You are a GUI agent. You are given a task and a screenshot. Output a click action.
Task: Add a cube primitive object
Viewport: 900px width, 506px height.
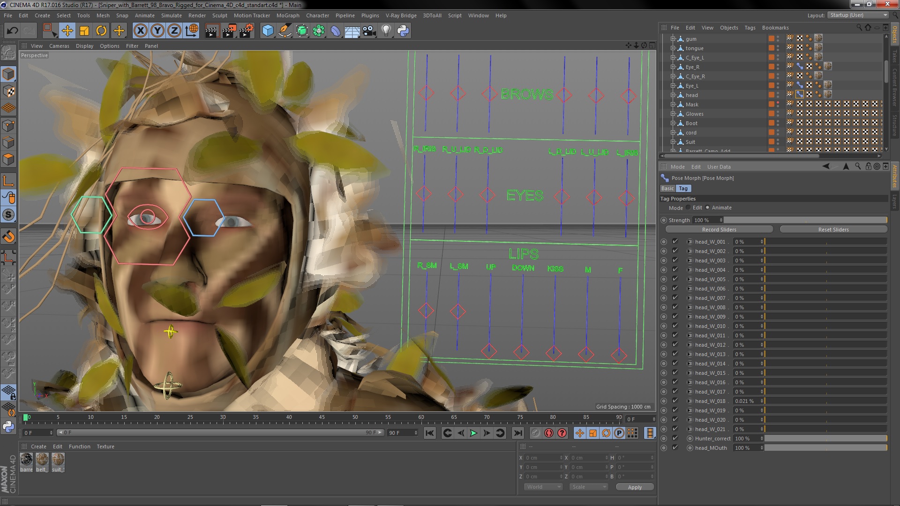[268, 31]
